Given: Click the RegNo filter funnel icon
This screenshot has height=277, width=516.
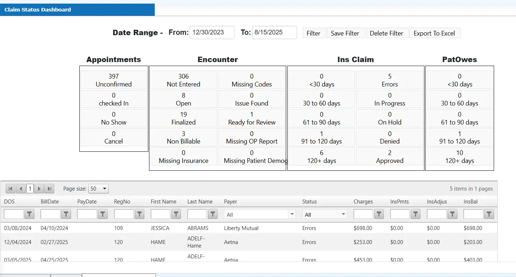Looking at the screenshot, I should (139, 214).
